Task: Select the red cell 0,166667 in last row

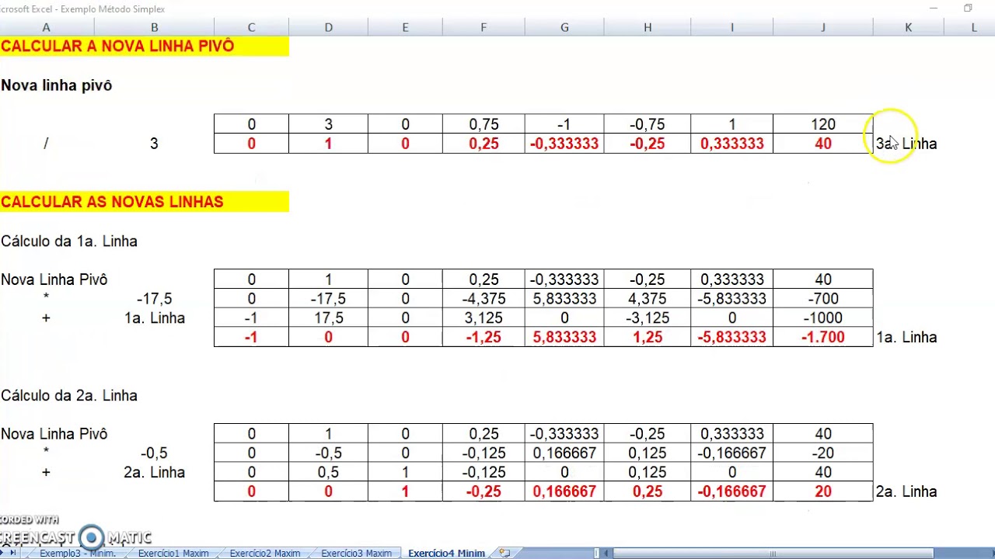Action: coord(564,491)
